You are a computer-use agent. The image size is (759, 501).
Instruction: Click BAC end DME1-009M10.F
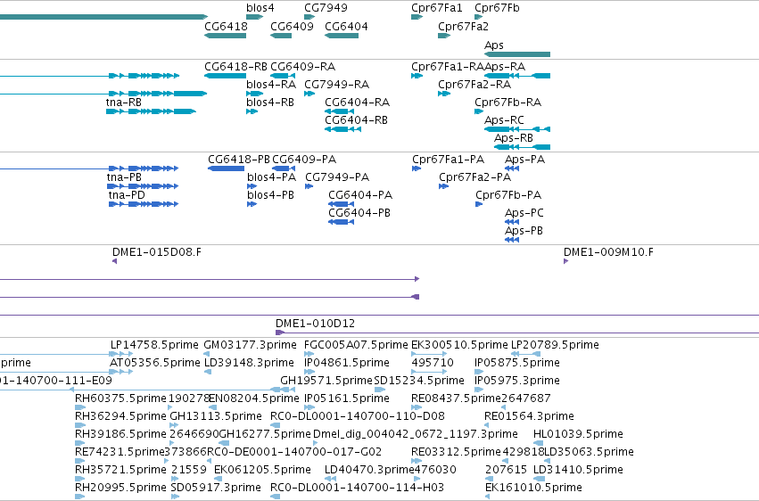[x=565, y=261]
